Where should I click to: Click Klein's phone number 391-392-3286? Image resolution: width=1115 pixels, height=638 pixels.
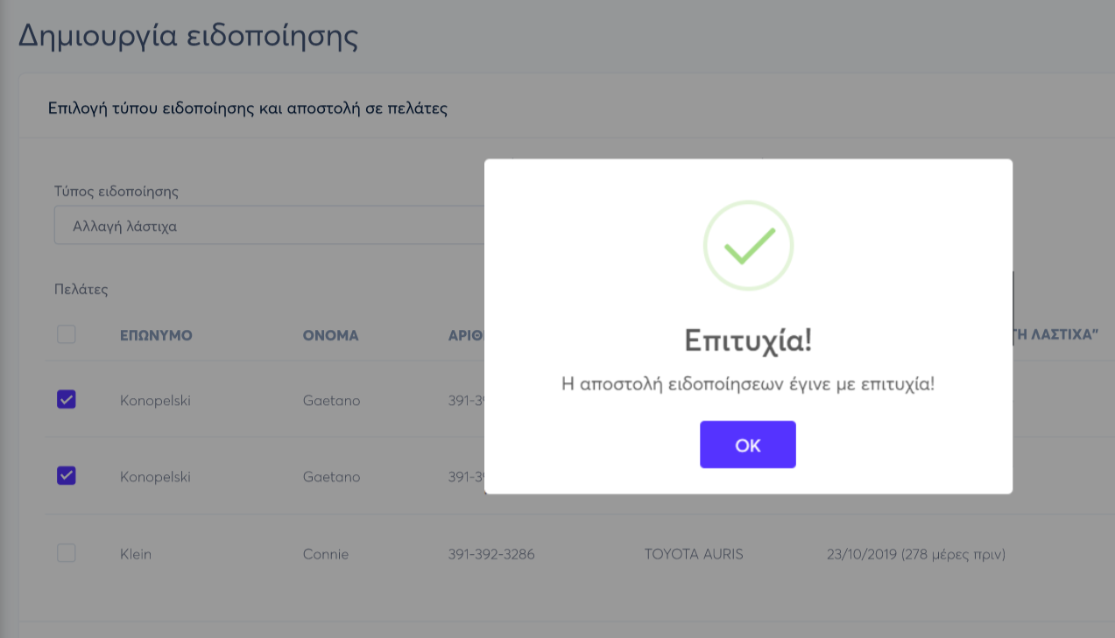pyautogui.click(x=490, y=554)
